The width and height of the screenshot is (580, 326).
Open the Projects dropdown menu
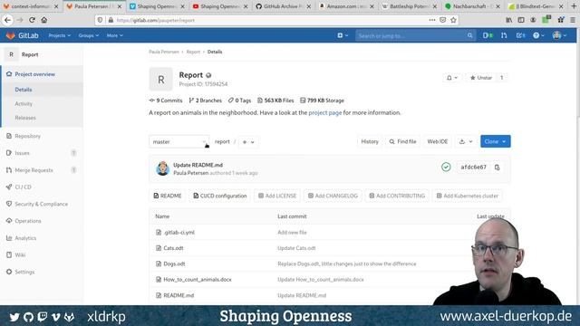(x=59, y=35)
